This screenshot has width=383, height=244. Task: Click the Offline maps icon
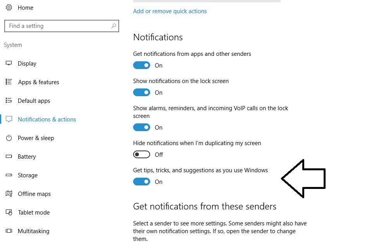pyautogui.click(x=9, y=194)
